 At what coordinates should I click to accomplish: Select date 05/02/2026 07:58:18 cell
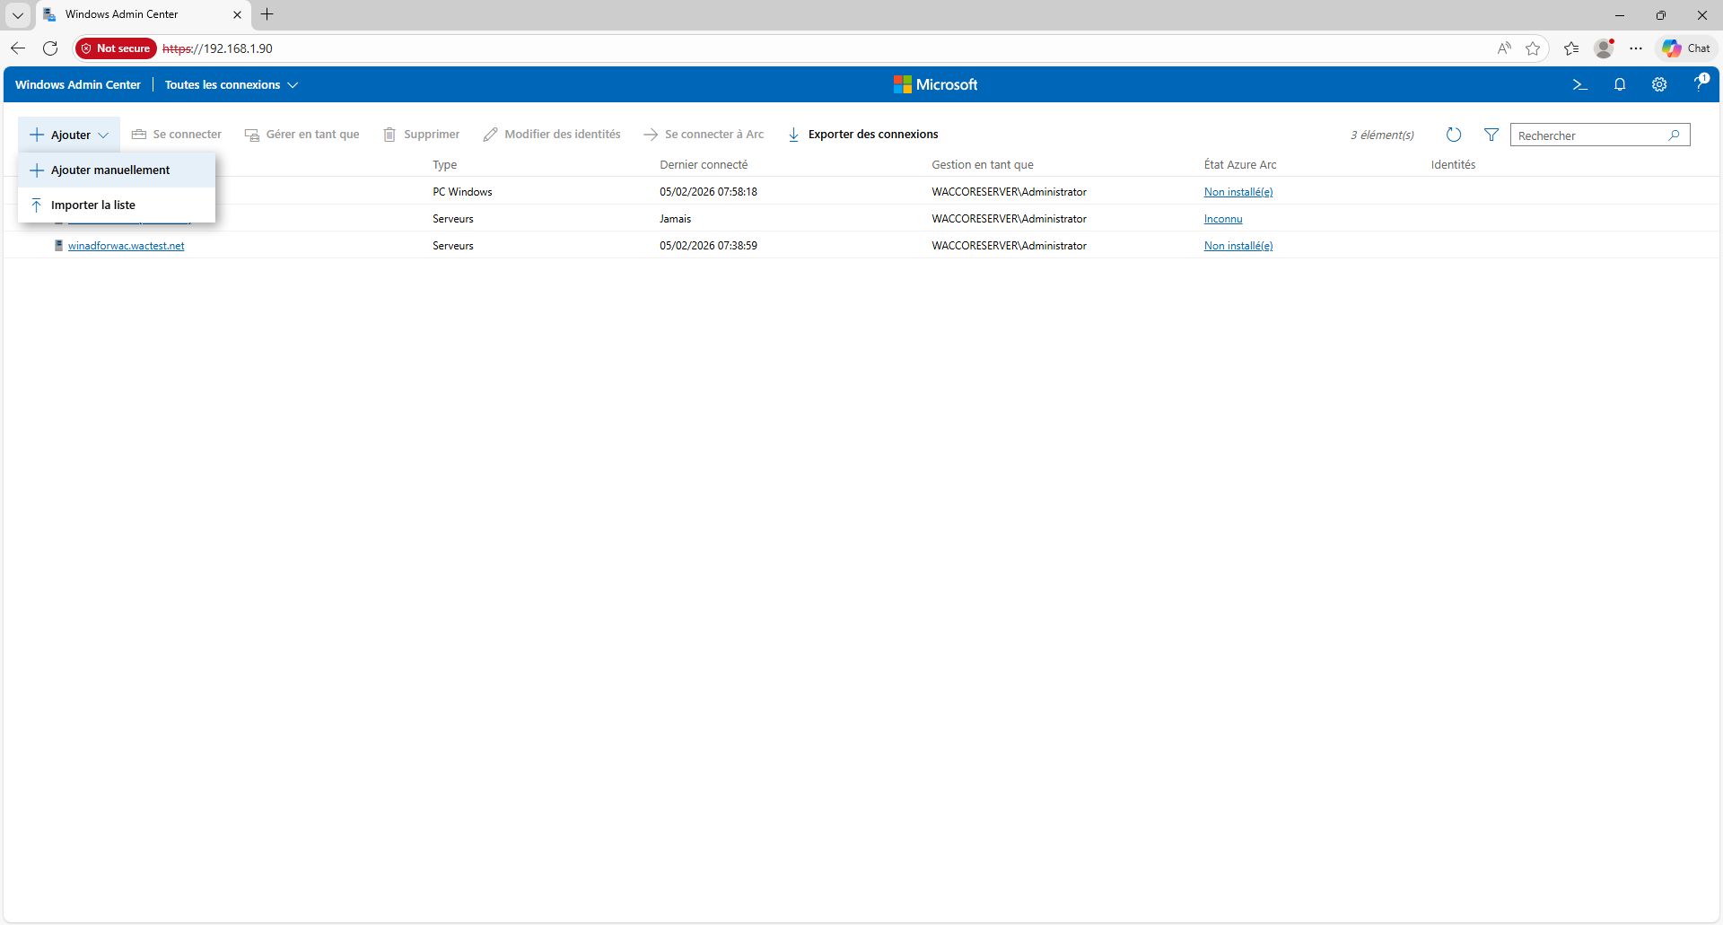pos(709,192)
